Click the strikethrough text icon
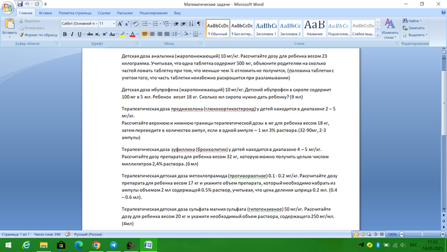The height and width of the screenshot is (252, 447). [x=90, y=35]
